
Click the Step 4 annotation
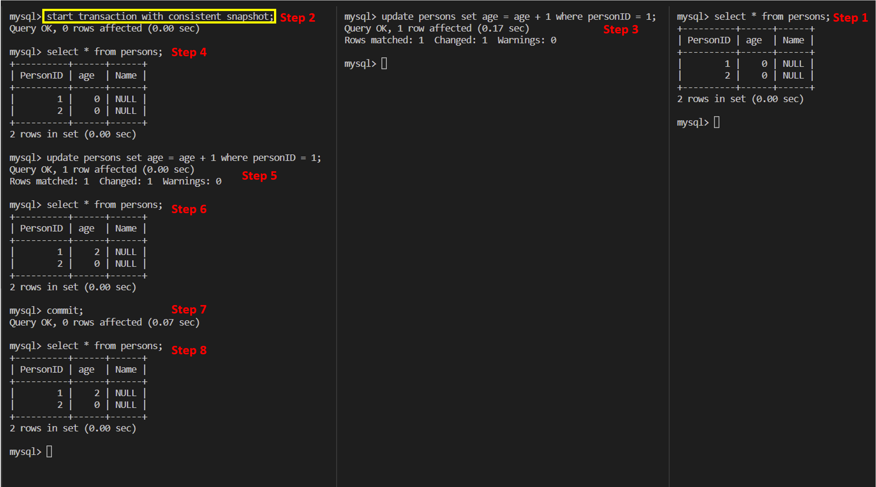189,52
